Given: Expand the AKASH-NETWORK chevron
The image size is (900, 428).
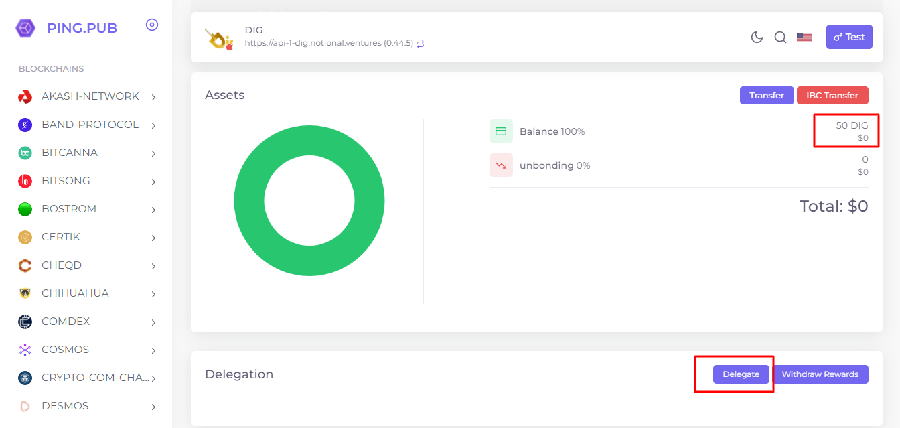Looking at the screenshot, I should [x=153, y=97].
